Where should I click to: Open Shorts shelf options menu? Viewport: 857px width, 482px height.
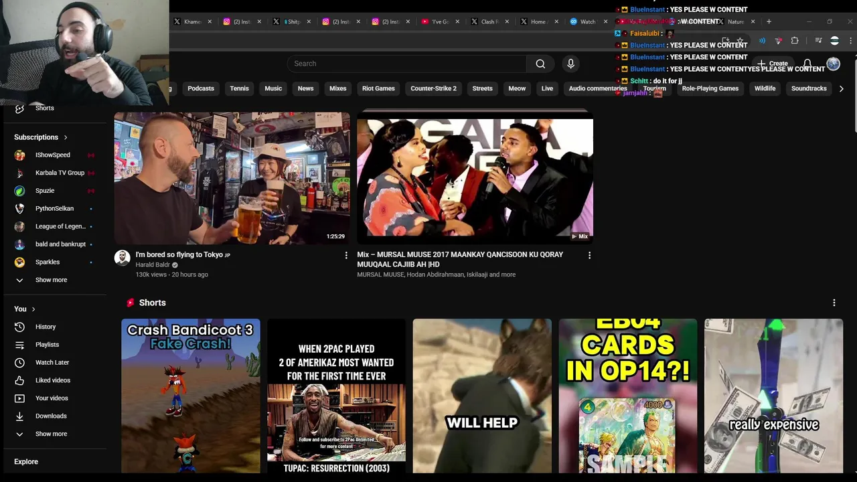click(x=834, y=303)
